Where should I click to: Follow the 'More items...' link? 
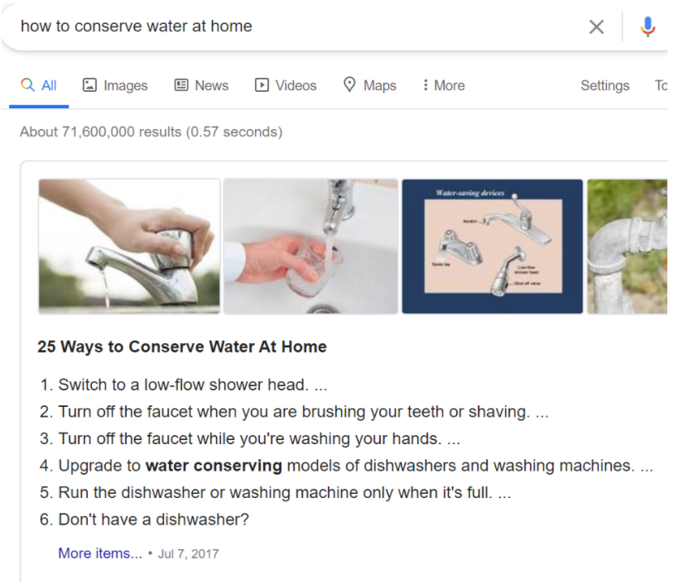[x=100, y=553]
